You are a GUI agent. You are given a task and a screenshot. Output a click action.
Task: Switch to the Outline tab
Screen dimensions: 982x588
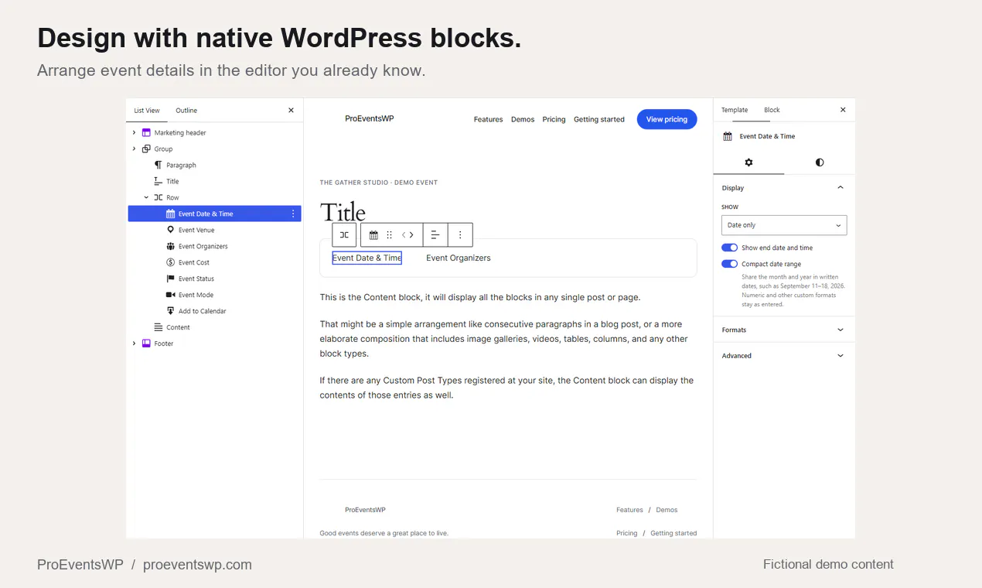pos(186,111)
